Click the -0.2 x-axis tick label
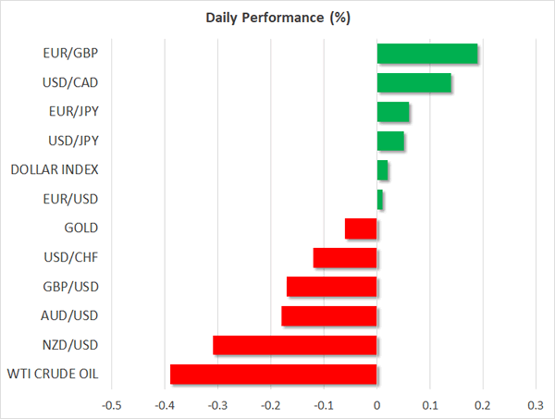This screenshot has height=419, width=555. 270,405
